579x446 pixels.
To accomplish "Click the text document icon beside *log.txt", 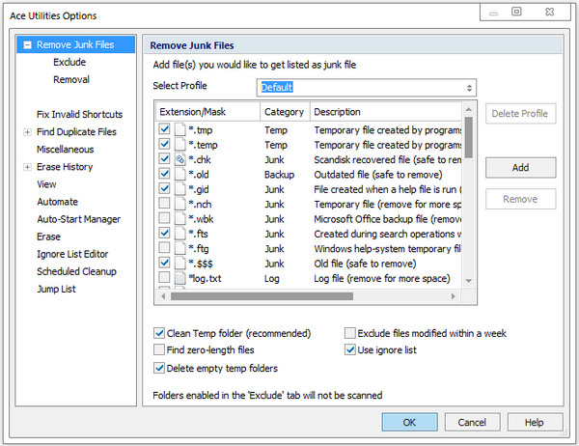I will tap(179, 278).
